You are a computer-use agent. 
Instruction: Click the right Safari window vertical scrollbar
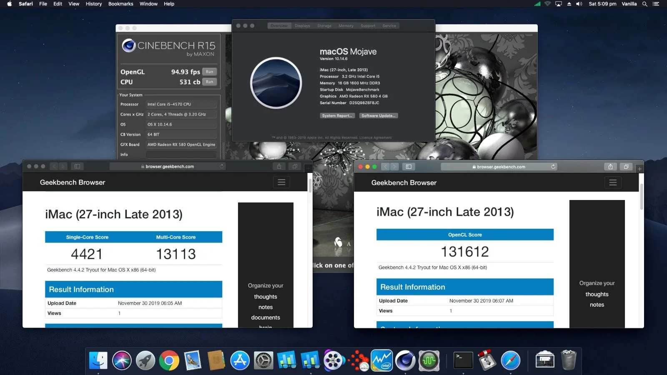641,197
